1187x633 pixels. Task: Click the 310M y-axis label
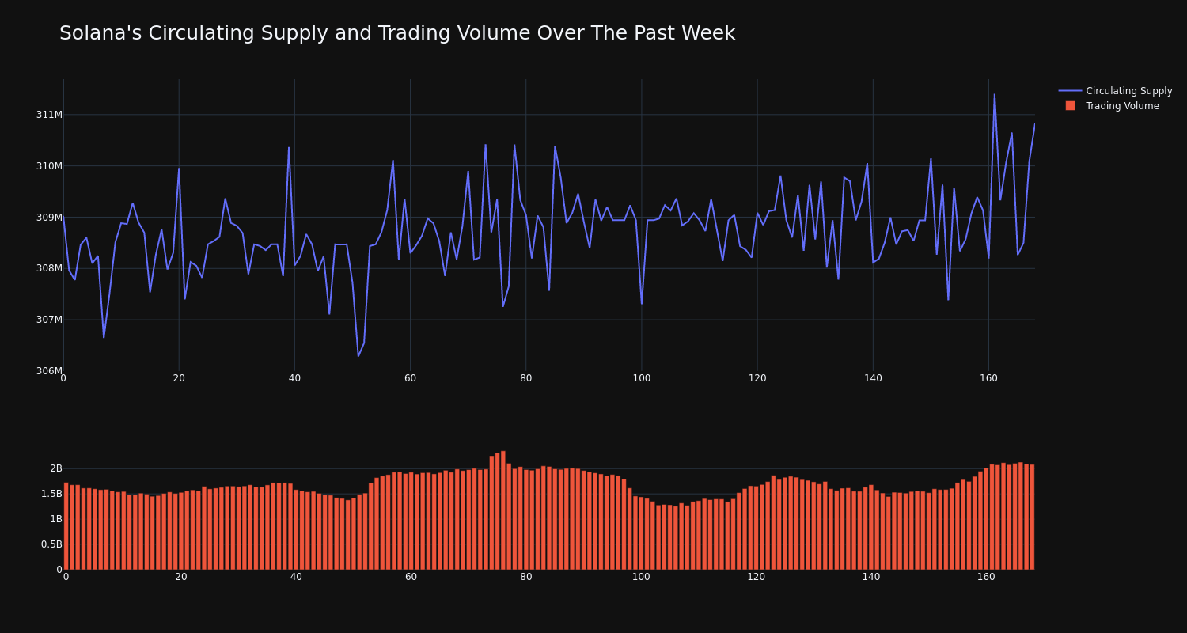49,166
